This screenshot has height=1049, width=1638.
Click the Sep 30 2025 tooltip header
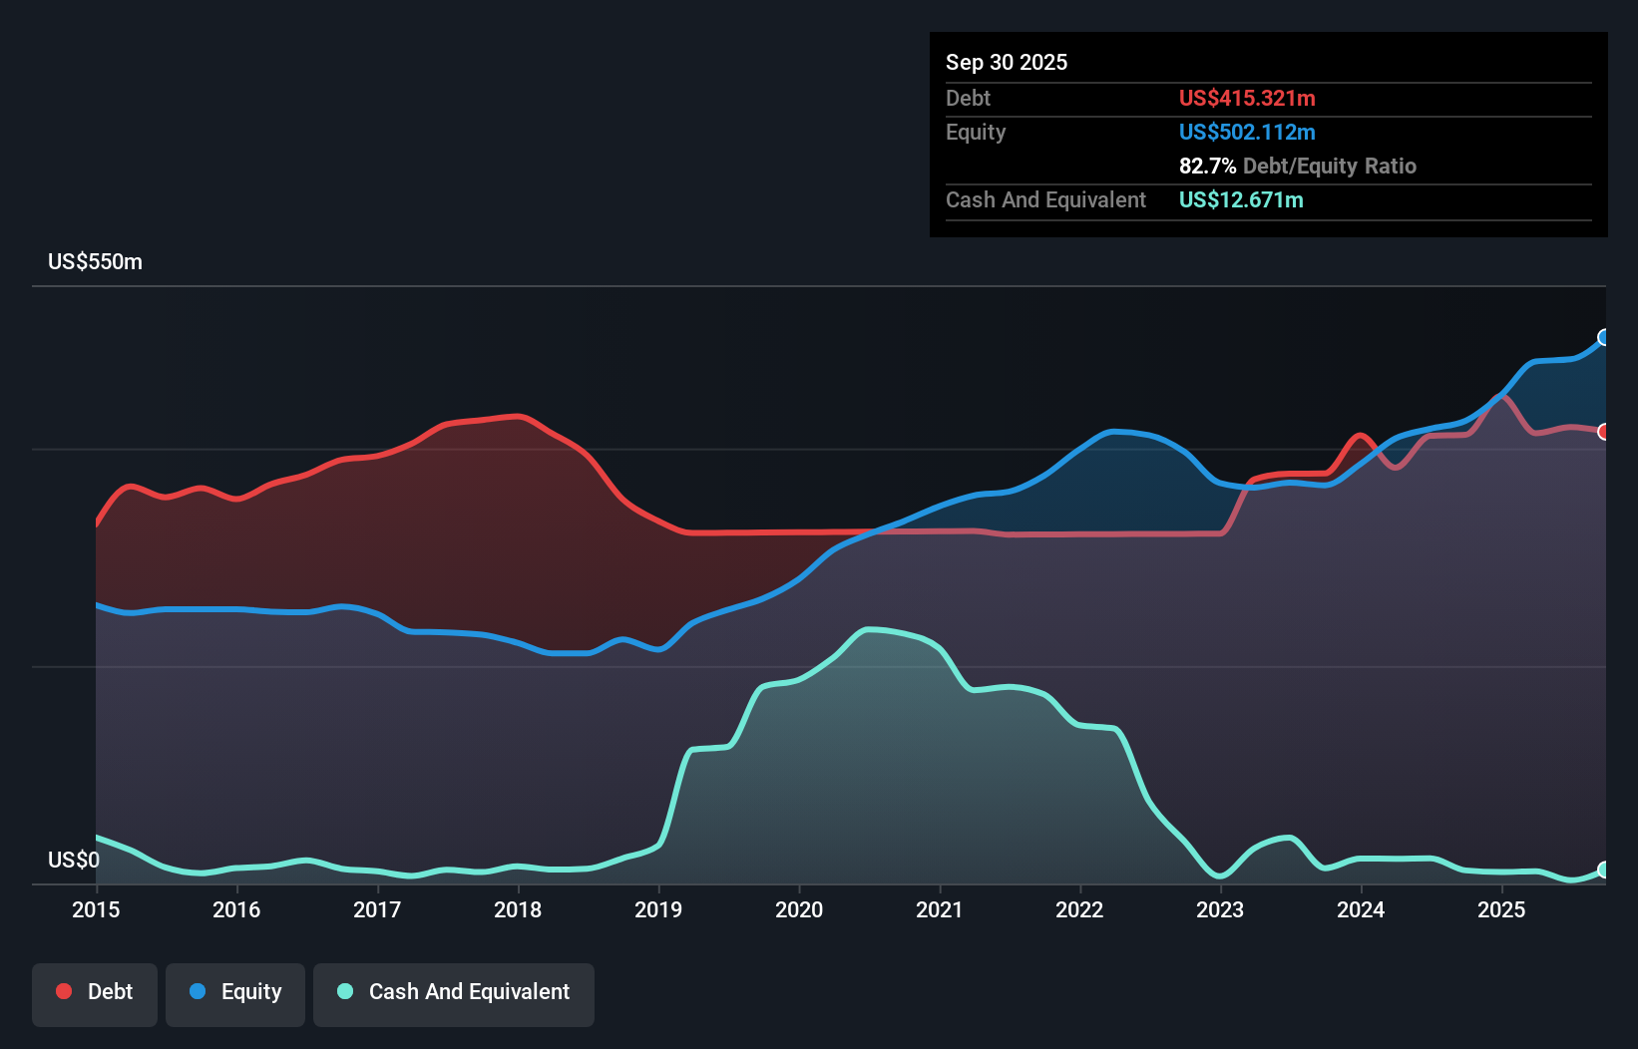[1007, 62]
